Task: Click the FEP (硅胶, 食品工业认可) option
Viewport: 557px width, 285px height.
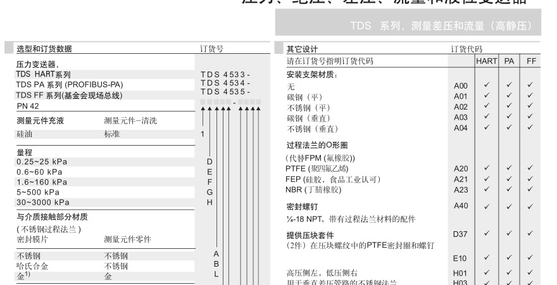Action: [333, 179]
